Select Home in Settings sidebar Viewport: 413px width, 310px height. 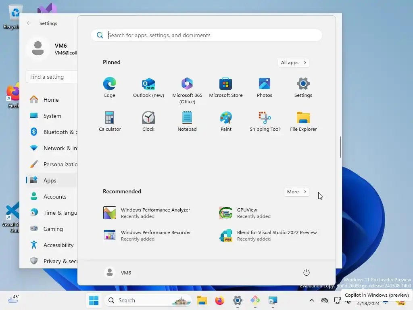pyautogui.click(x=51, y=100)
